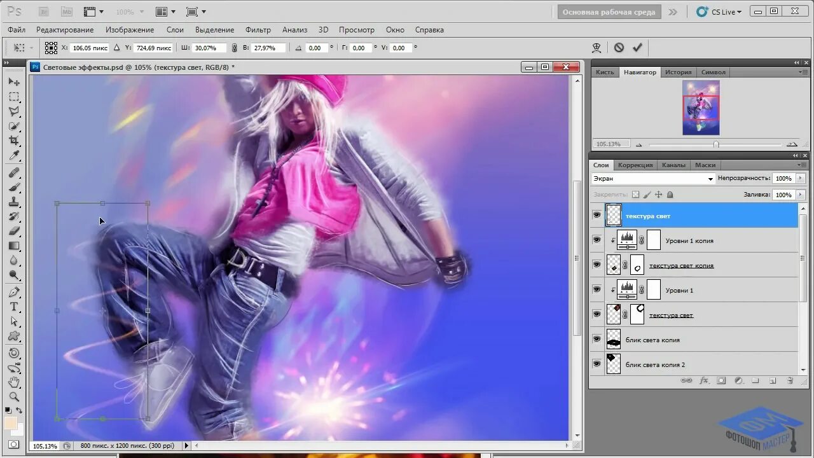814x458 pixels.
Task: Click the link layers chain icon
Action: click(x=686, y=380)
